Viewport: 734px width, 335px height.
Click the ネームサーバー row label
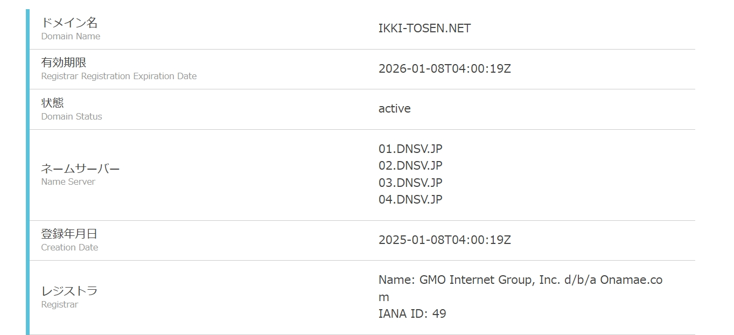(80, 169)
